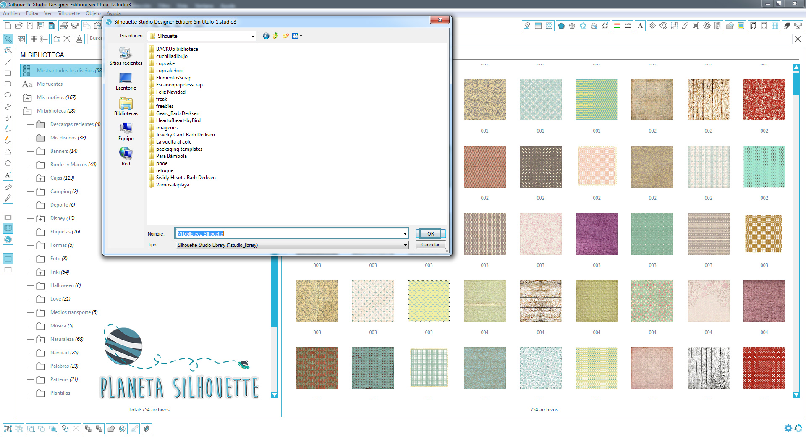
Task: Choose the Draw a Line tool
Action: [x=8, y=62]
